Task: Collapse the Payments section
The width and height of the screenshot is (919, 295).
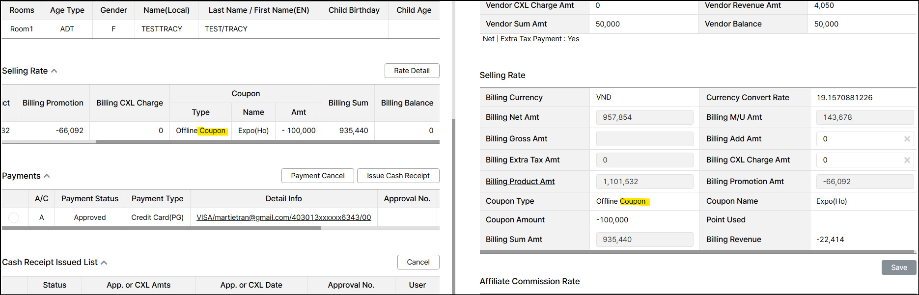Action: click(47, 176)
